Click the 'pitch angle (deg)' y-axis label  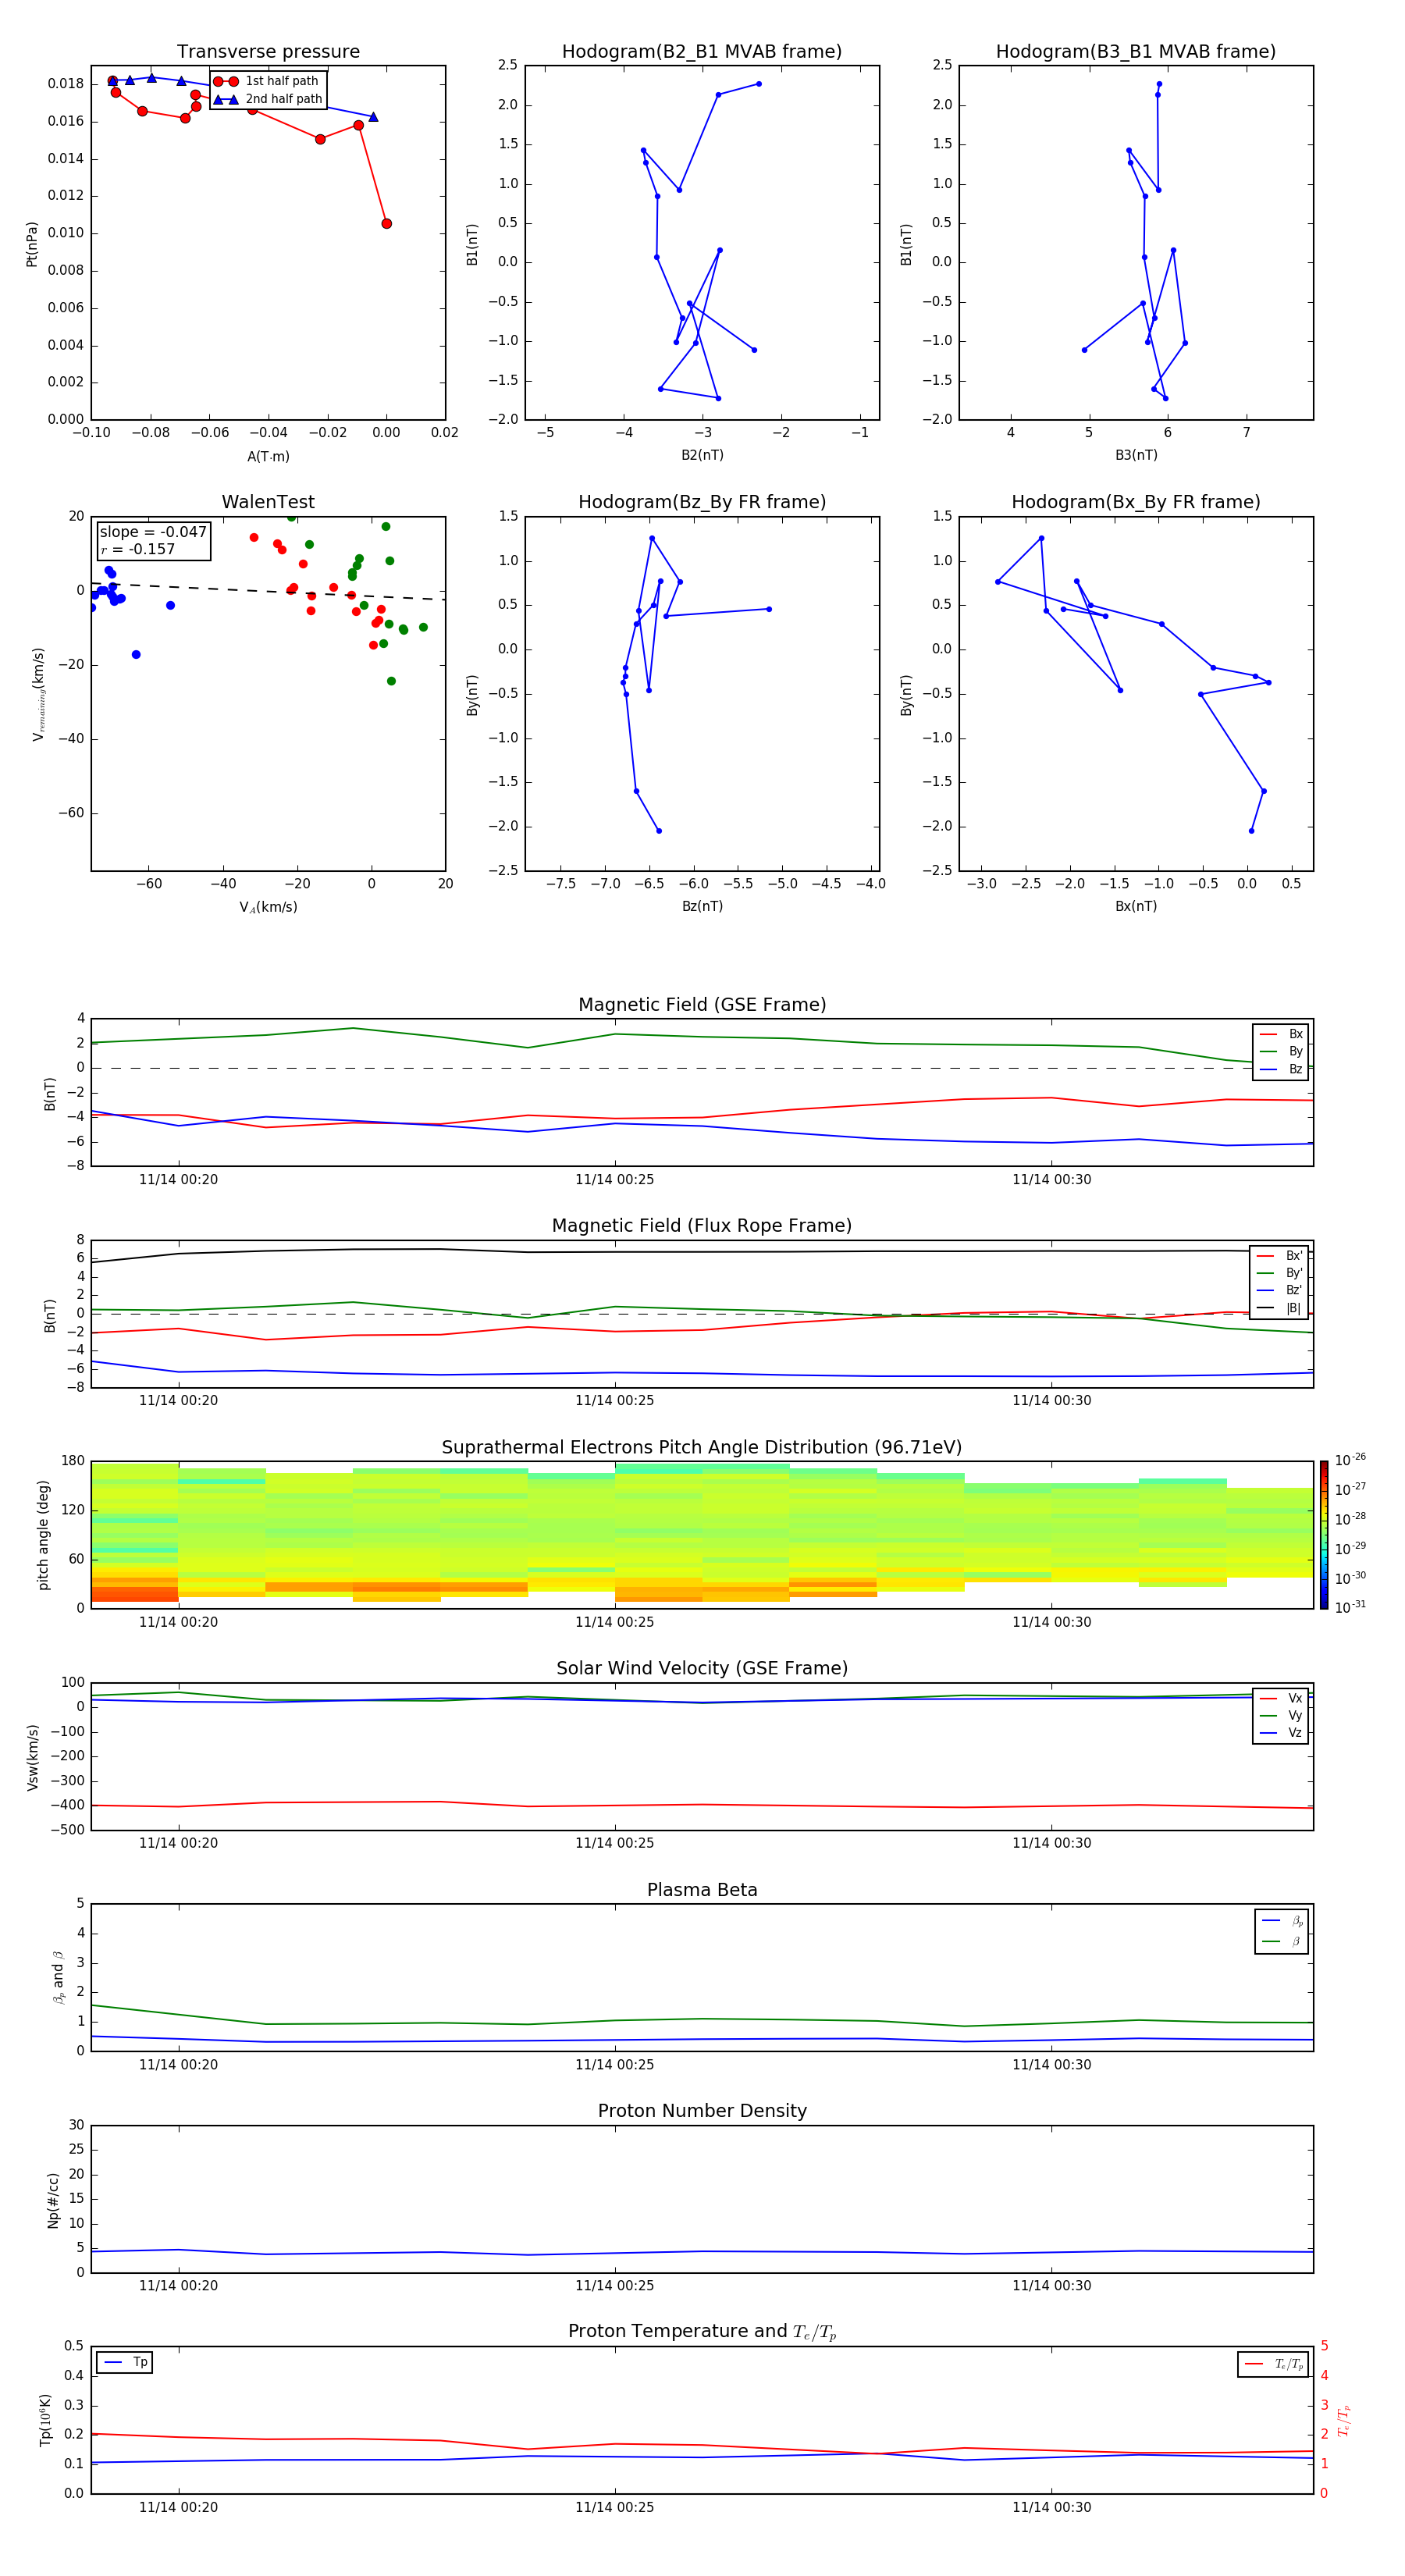[43, 1535]
